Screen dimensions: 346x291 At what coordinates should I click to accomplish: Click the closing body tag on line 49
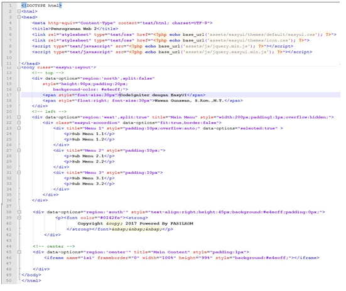point(31,275)
